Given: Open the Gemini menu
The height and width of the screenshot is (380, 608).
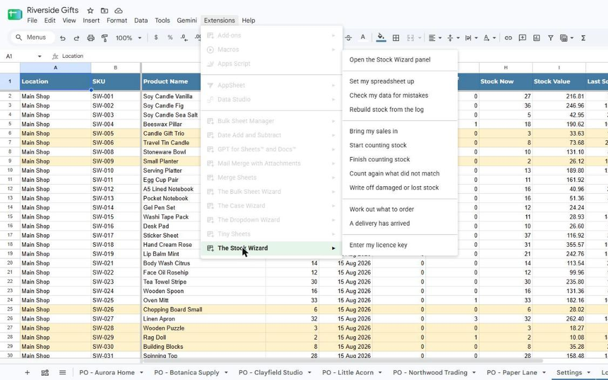Looking at the screenshot, I should pyautogui.click(x=187, y=20).
